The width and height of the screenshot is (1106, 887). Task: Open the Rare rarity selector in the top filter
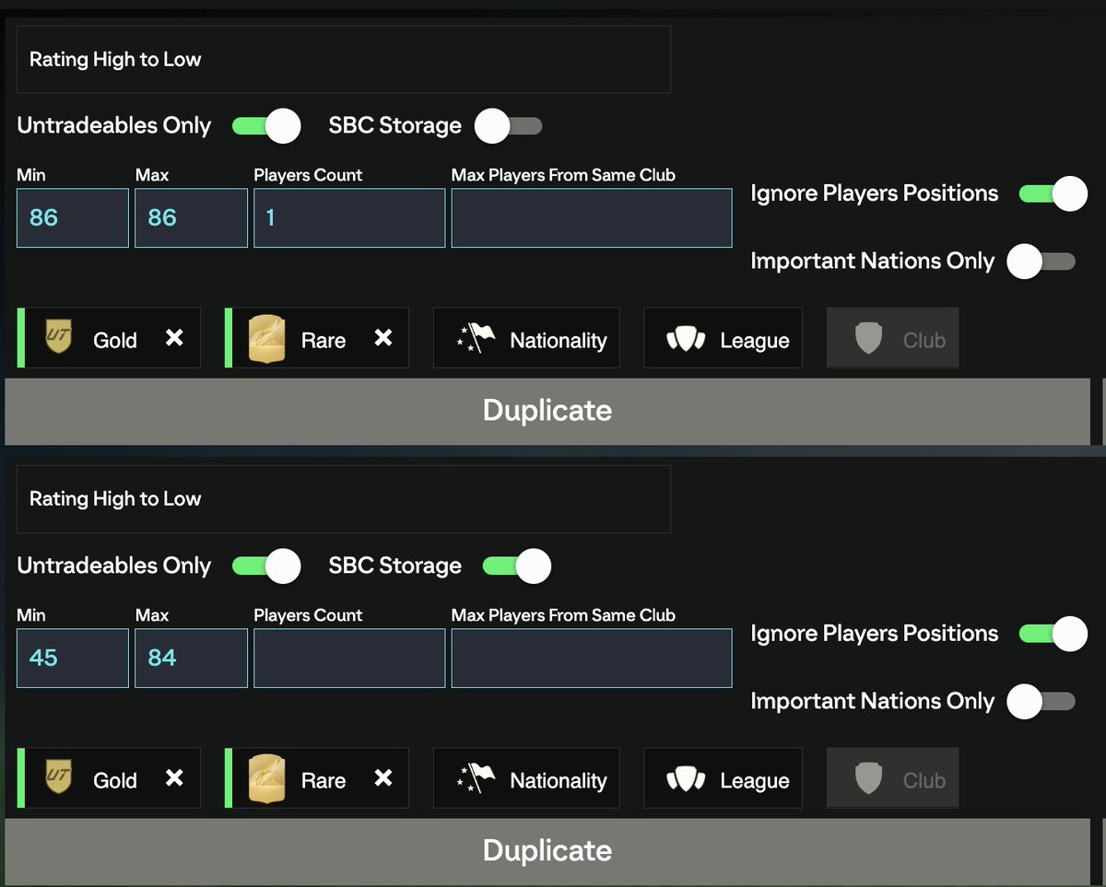(317, 338)
